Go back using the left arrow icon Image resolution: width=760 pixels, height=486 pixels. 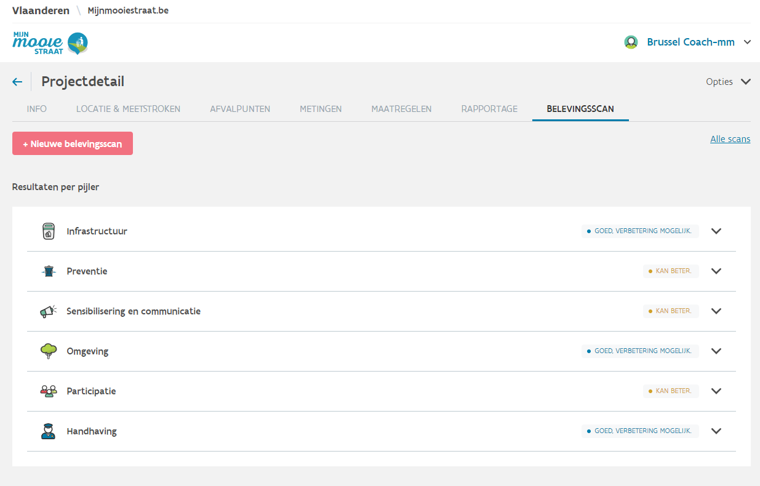[17, 82]
